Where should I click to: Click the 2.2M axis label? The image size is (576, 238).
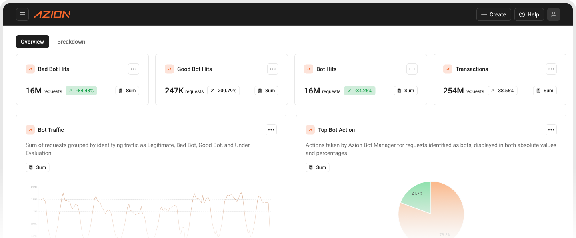pos(34,187)
